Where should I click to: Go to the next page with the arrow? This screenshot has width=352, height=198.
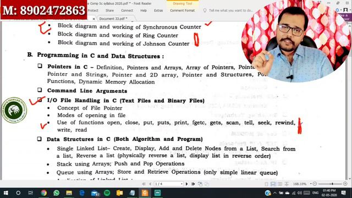coord(187,184)
